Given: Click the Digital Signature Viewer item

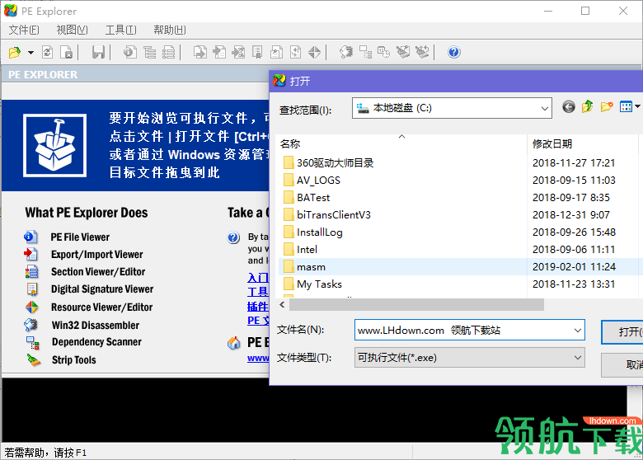Looking at the screenshot, I should [102, 289].
